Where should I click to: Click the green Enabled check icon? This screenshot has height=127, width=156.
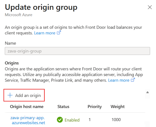[x=60, y=120]
